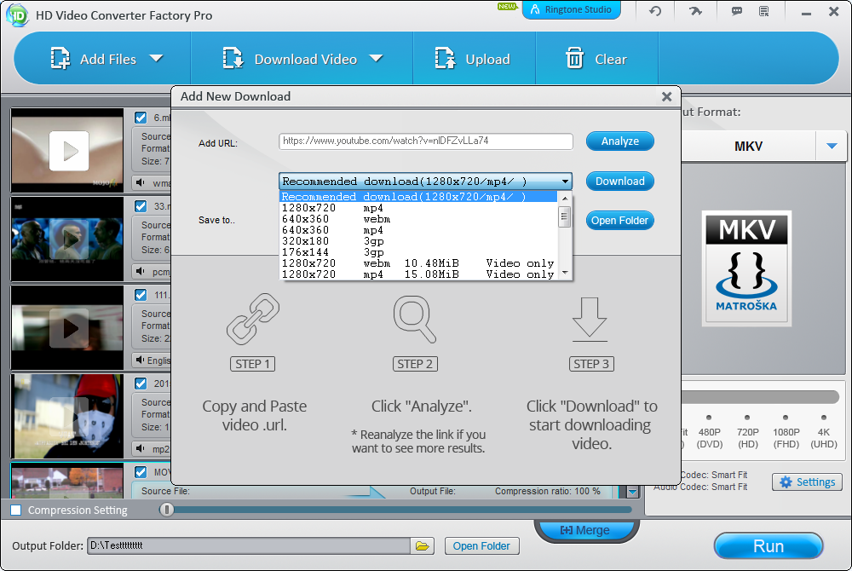Play the second video thumbnail with two faces
This screenshot has width=852, height=571.
point(69,239)
